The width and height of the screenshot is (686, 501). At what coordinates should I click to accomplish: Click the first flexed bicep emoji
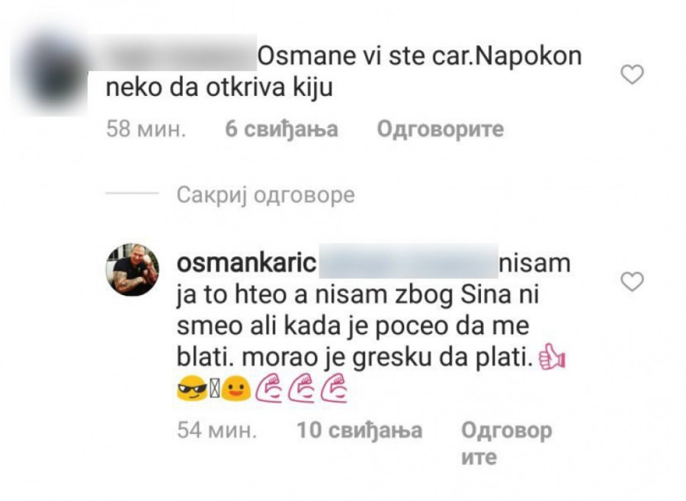click(x=268, y=390)
